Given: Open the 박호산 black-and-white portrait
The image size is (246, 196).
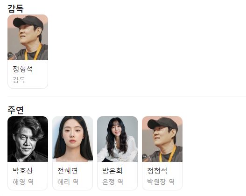Looking at the screenshot, I should 28,139.
